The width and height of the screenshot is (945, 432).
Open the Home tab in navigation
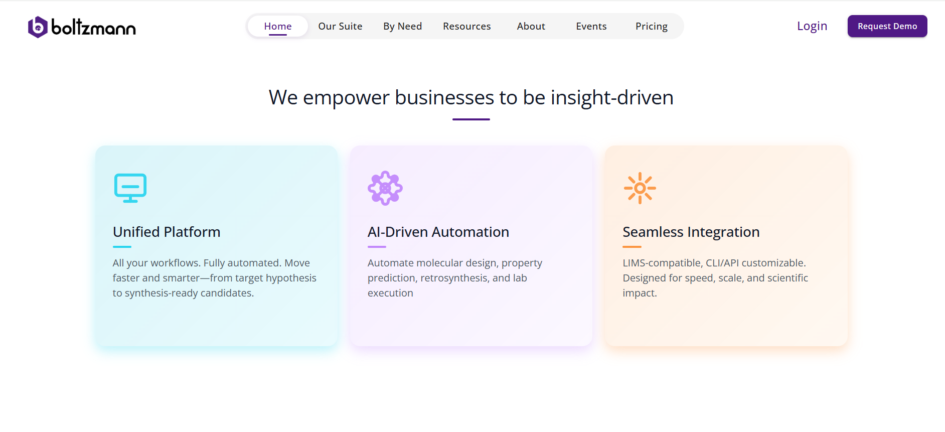278,26
